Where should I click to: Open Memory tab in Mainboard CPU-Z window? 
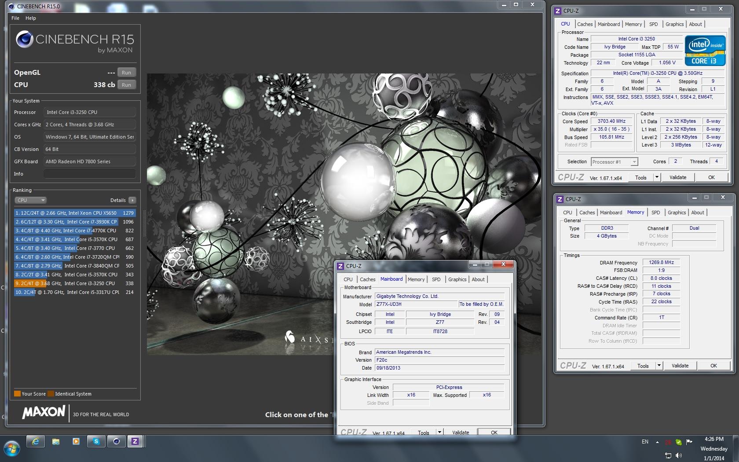[x=416, y=279]
